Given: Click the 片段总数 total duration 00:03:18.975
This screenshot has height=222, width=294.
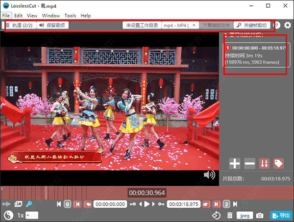Looking at the screenshot, I should point(275,179).
